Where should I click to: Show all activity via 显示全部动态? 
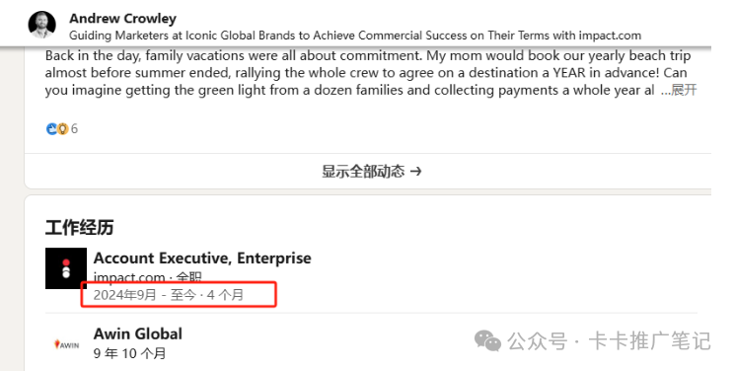point(363,172)
